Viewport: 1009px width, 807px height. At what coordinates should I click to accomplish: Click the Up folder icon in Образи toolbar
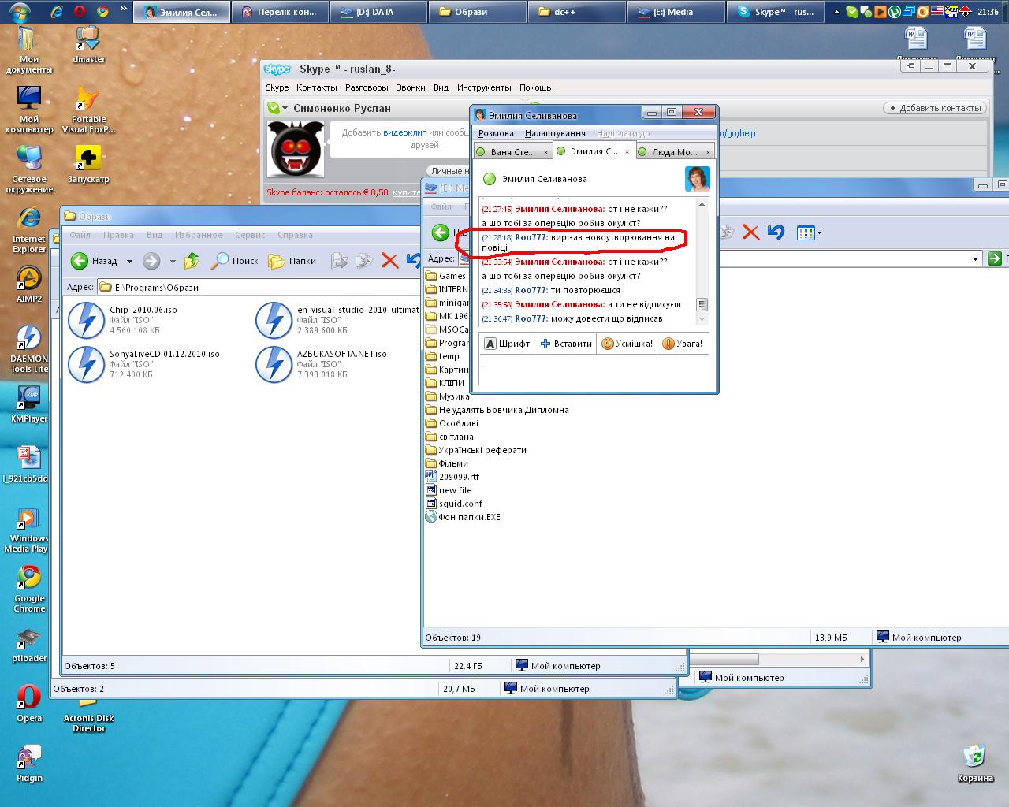point(191,260)
